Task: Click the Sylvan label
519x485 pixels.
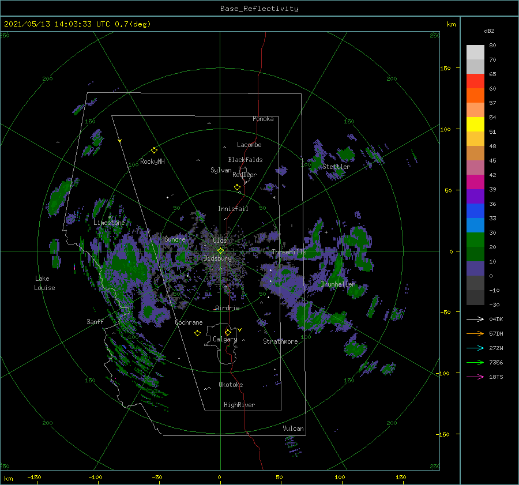Action: click(x=221, y=170)
